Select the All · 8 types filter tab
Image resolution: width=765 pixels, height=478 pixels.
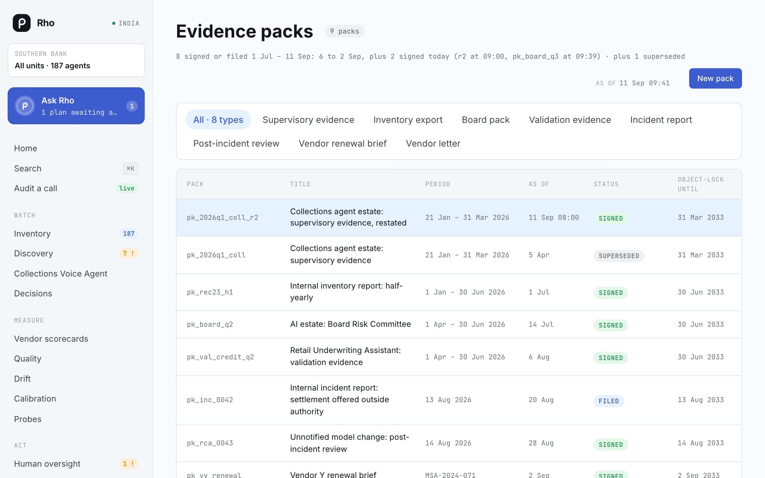(218, 120)
